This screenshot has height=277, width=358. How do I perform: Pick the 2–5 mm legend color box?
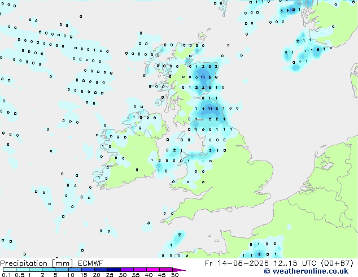pyautogui.click(x=49, y=270)
